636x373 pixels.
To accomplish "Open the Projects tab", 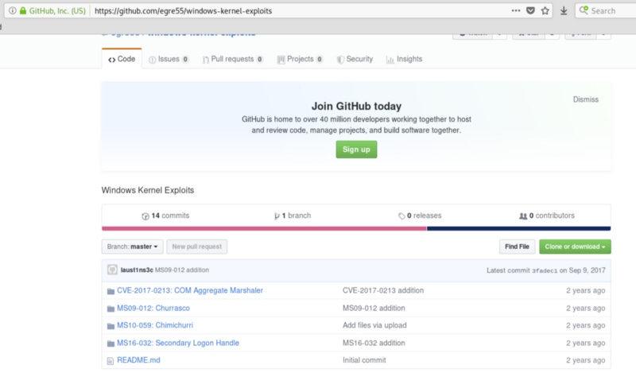I will click(x=301, y=60).
